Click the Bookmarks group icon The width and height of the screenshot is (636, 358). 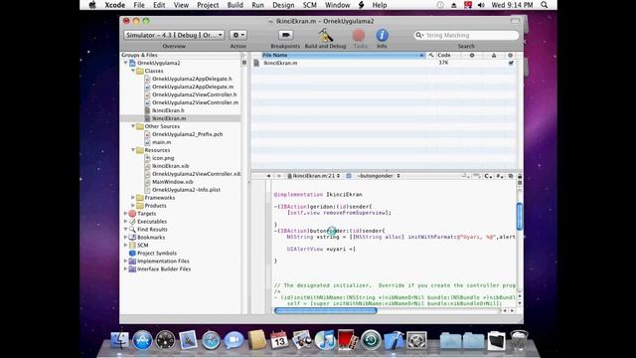[132, 237]
